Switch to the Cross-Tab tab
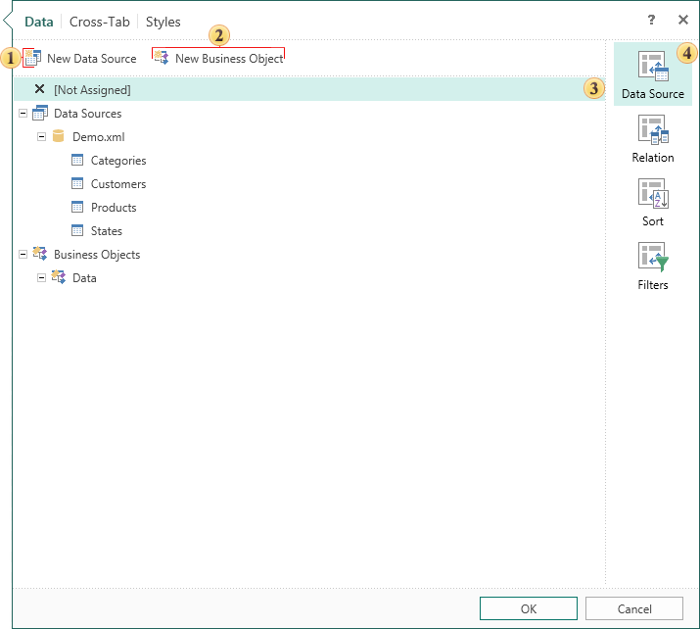The image size is (700, 629). (x=99, y=22)
